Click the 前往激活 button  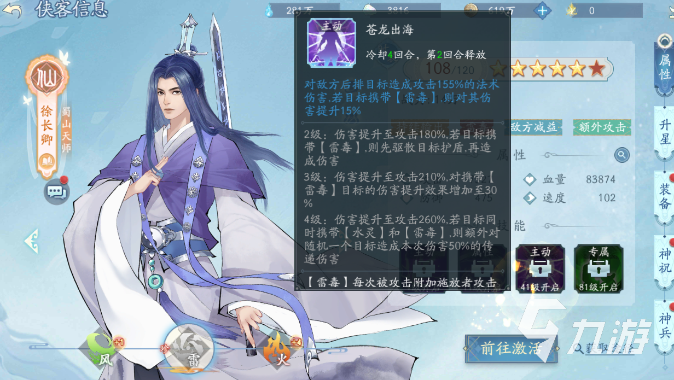click(510, 348)
